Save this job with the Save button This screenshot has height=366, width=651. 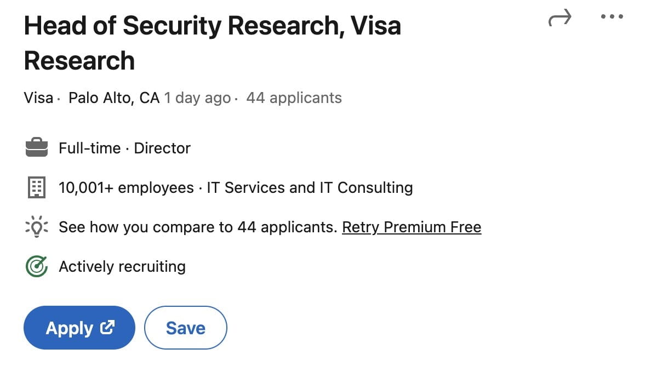coord(185,328)
